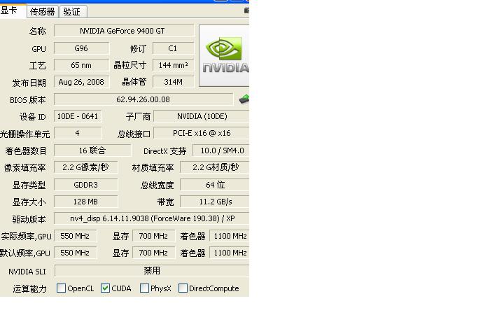
Task: Click the 默认频率 GPU clock 550 MHz
Action: coord(75,253)
